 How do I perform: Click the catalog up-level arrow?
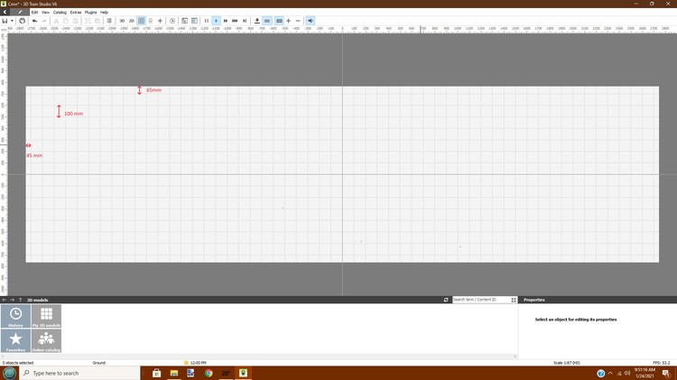tap(20, 300)
